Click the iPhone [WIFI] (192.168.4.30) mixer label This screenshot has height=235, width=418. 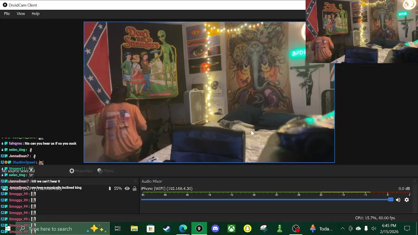pyautogui.click(x=167, y=189)
